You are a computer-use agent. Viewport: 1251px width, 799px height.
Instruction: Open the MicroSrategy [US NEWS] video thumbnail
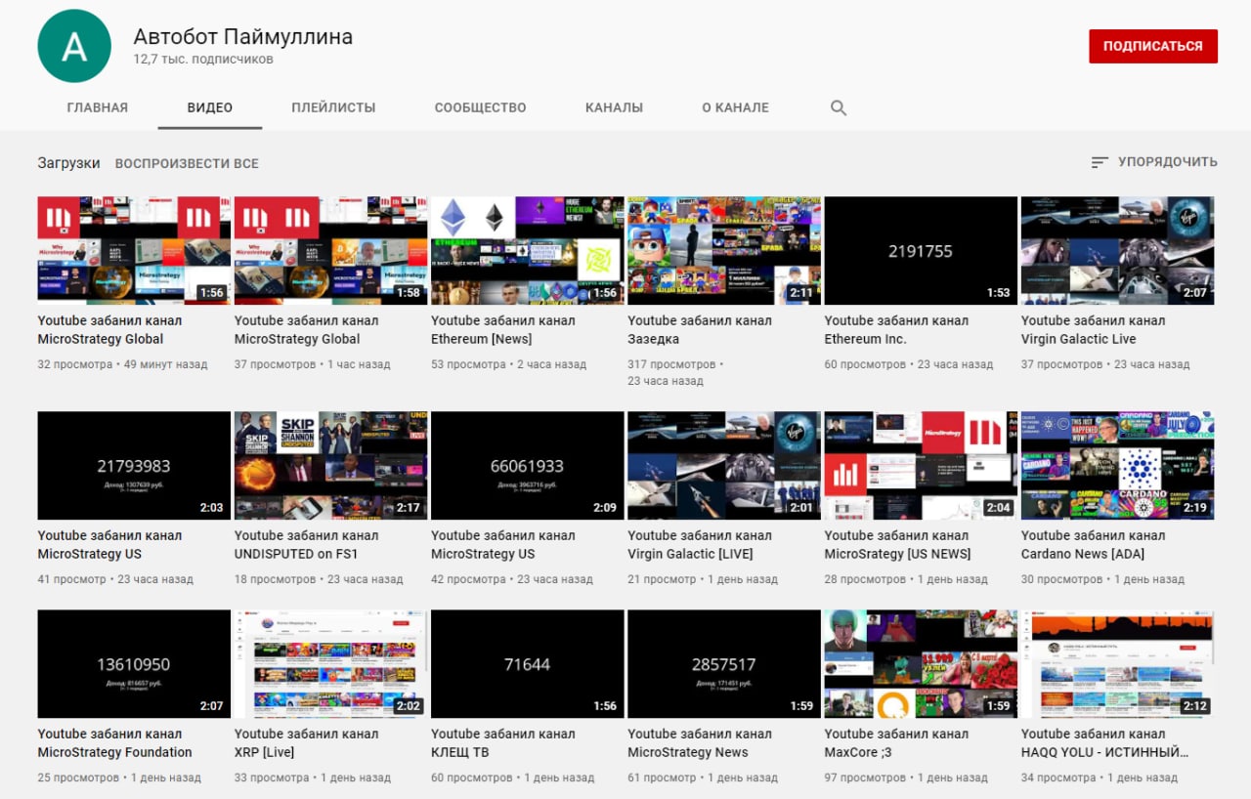coord(921,465)
